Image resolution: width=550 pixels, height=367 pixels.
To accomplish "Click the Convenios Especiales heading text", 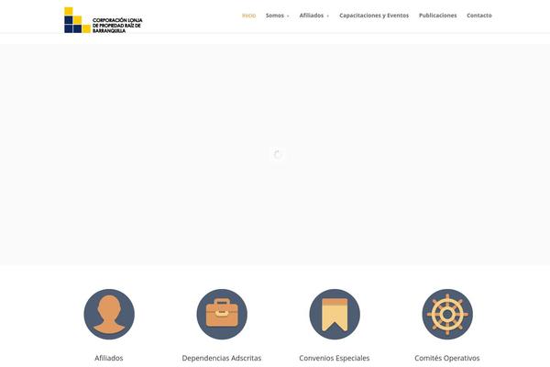I will (335, 358).
